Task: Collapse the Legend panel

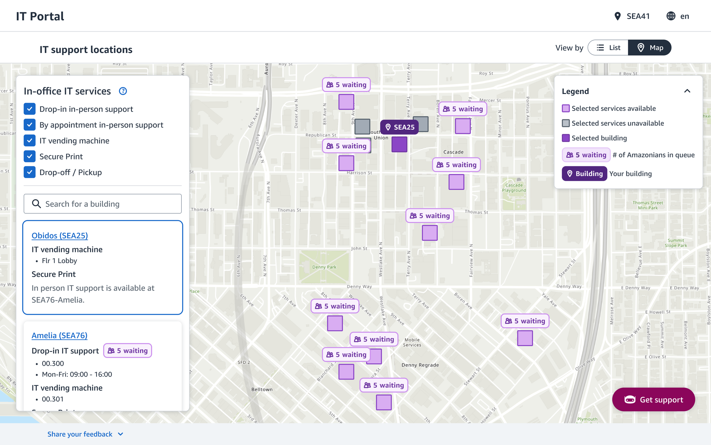Action: tap(687, 91)
